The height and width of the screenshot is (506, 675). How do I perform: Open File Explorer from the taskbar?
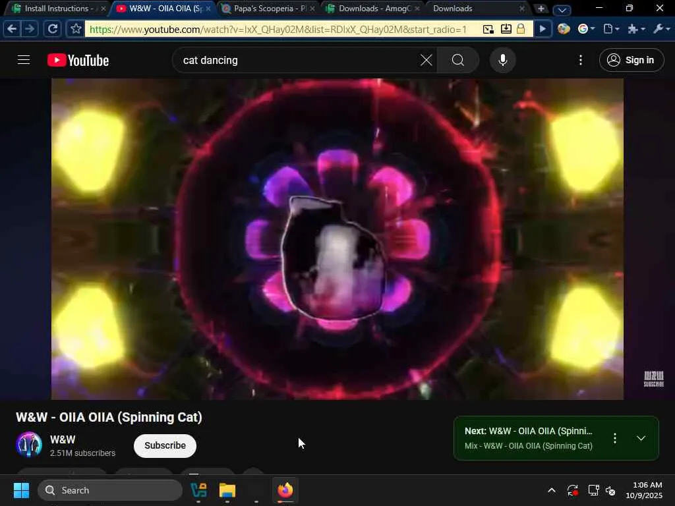[x=227, y=490]
